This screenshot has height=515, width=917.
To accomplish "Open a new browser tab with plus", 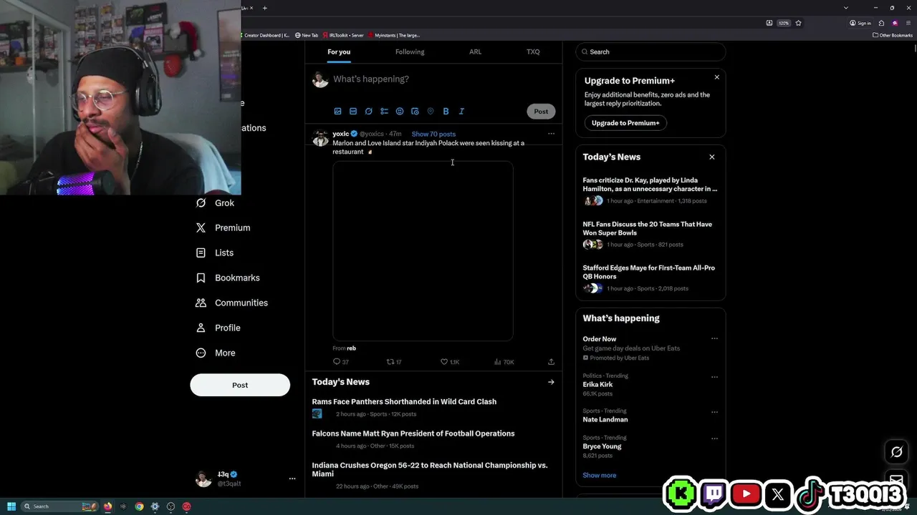I will [264, 8].
